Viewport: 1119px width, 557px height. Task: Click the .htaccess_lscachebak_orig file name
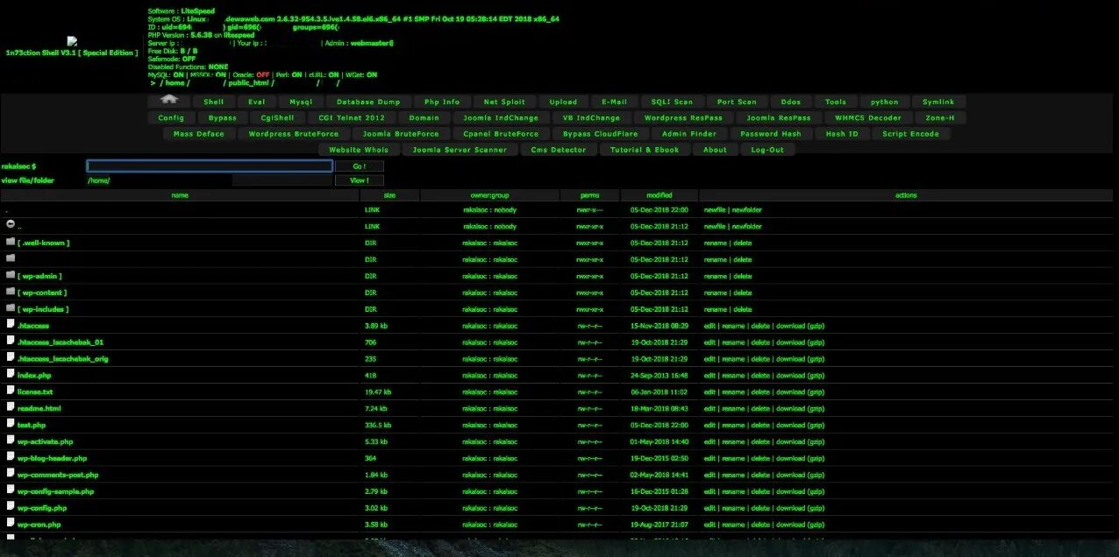[63, 359]
